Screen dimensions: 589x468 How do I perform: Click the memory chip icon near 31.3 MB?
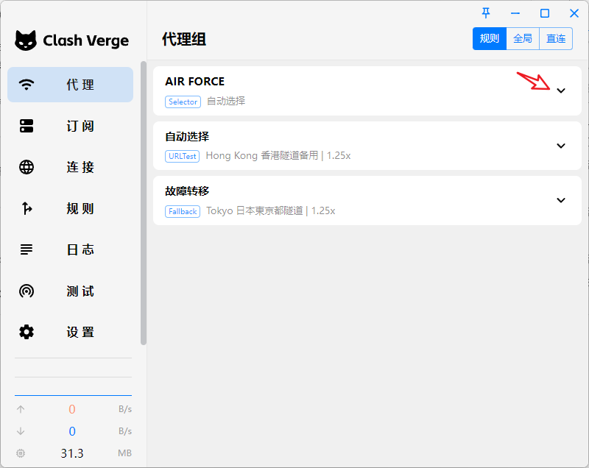pyautogui.click(x=21, y=453)
